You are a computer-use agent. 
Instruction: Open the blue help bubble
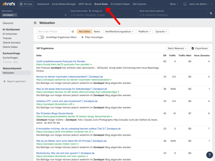(x=209, y=155)
